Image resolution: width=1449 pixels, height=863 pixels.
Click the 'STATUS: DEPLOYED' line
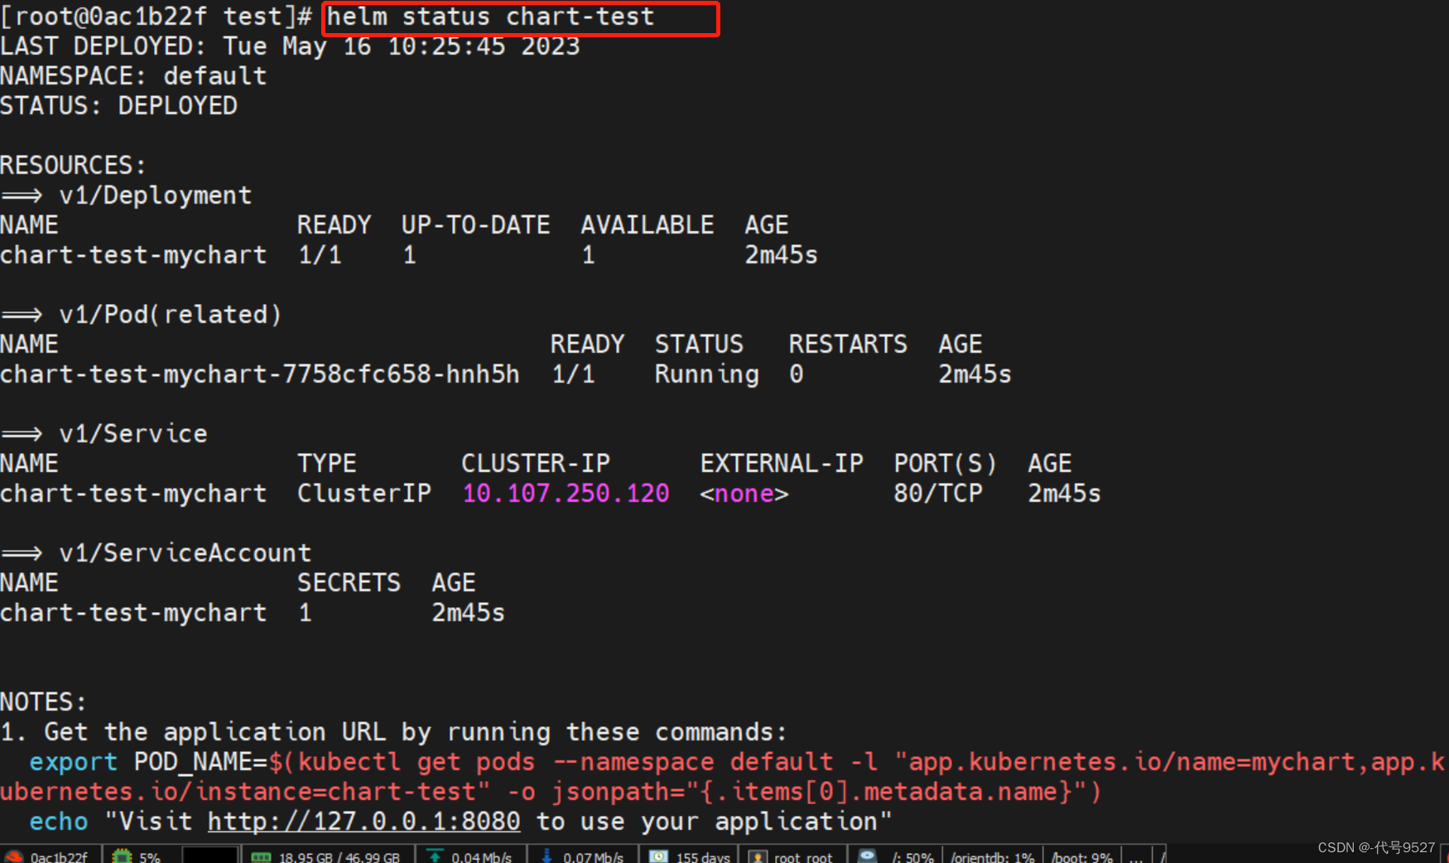pyautogui.click(x=118, y=106)
